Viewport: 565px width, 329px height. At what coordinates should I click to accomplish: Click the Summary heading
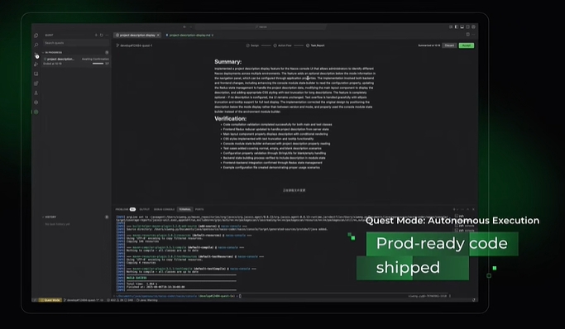click(228, 62)
